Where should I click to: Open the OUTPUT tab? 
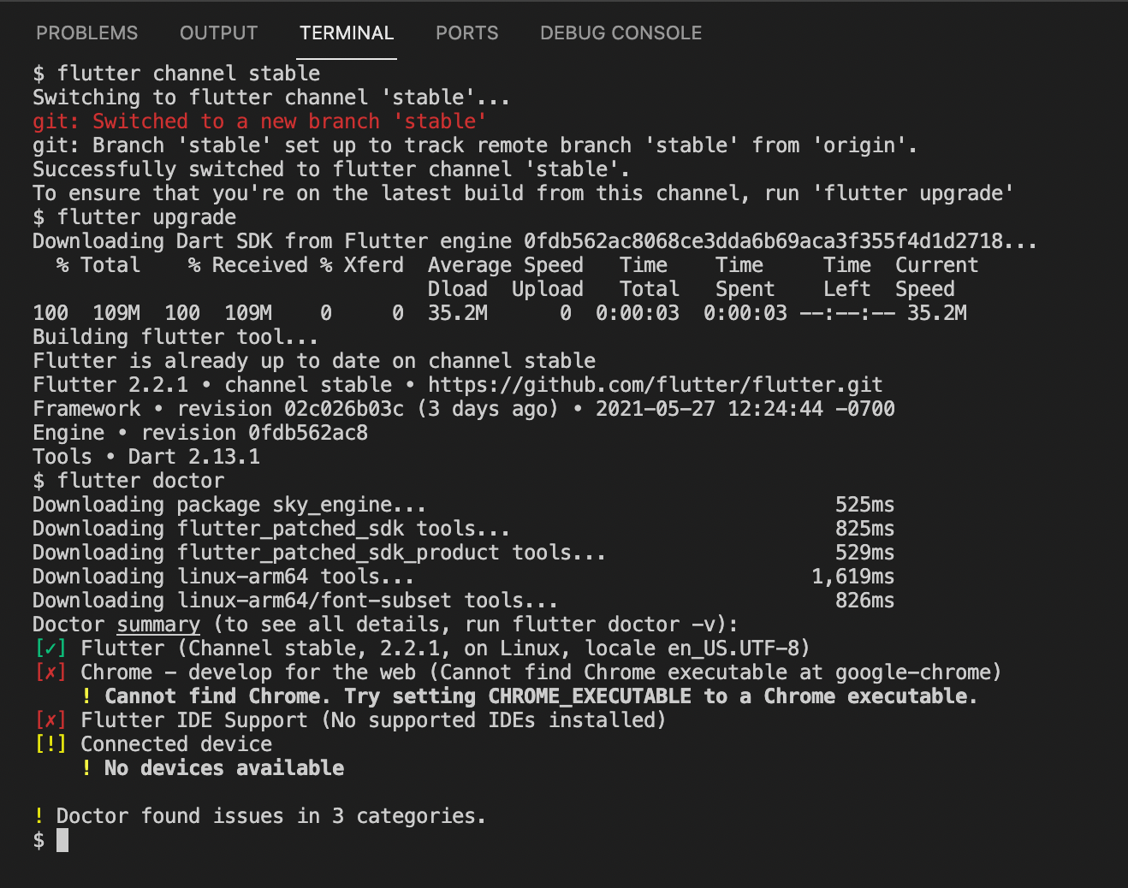[x=218, y=33]
